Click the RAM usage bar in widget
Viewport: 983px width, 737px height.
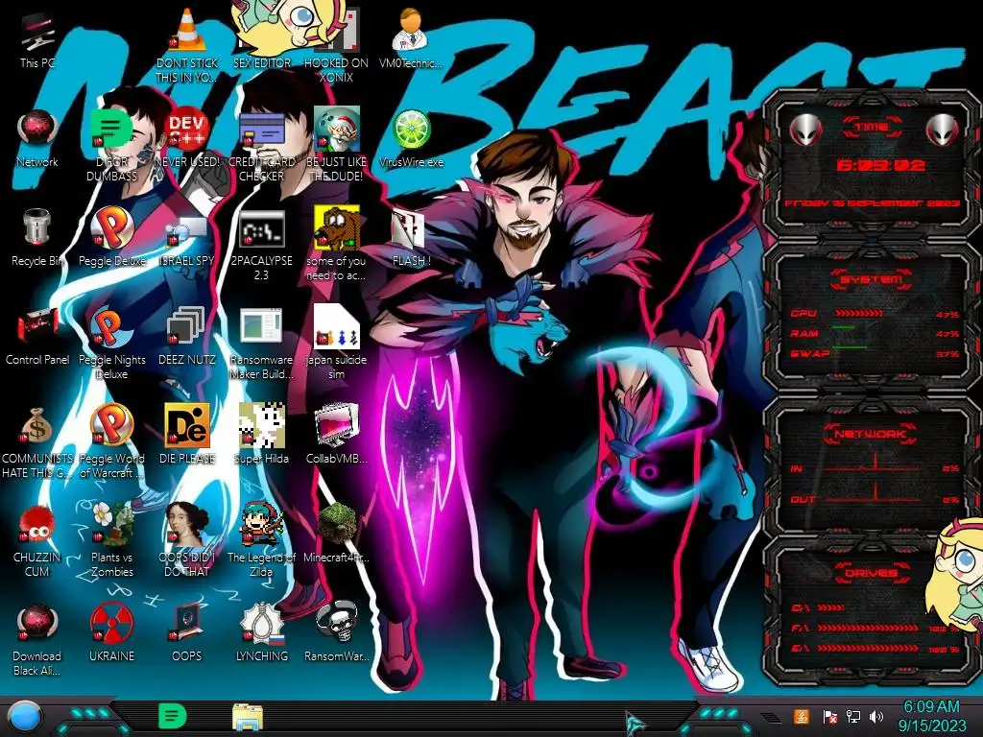[844, 327]
